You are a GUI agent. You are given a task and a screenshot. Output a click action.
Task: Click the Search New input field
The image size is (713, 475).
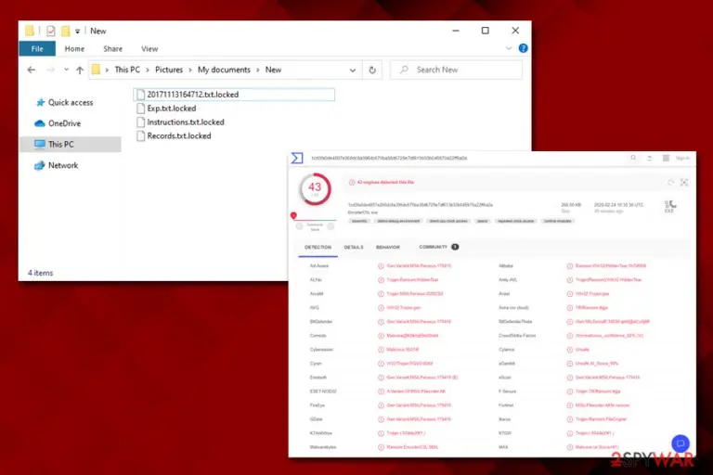pyautogui.click(x=456, y=70)
